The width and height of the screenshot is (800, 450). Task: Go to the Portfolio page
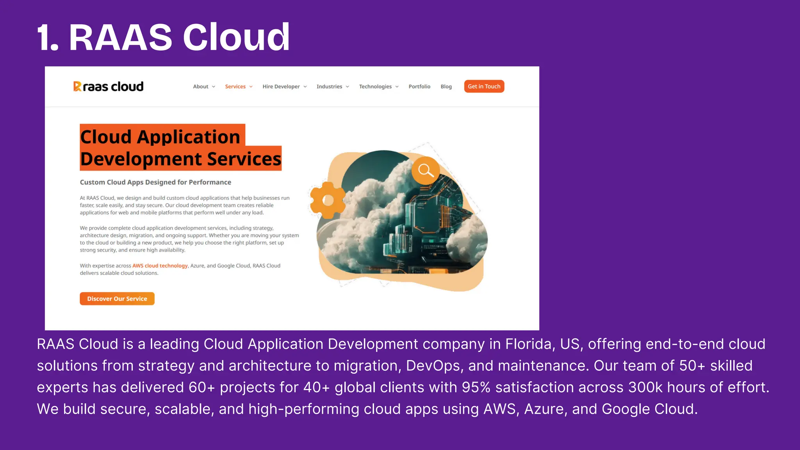tap(420, 87)
